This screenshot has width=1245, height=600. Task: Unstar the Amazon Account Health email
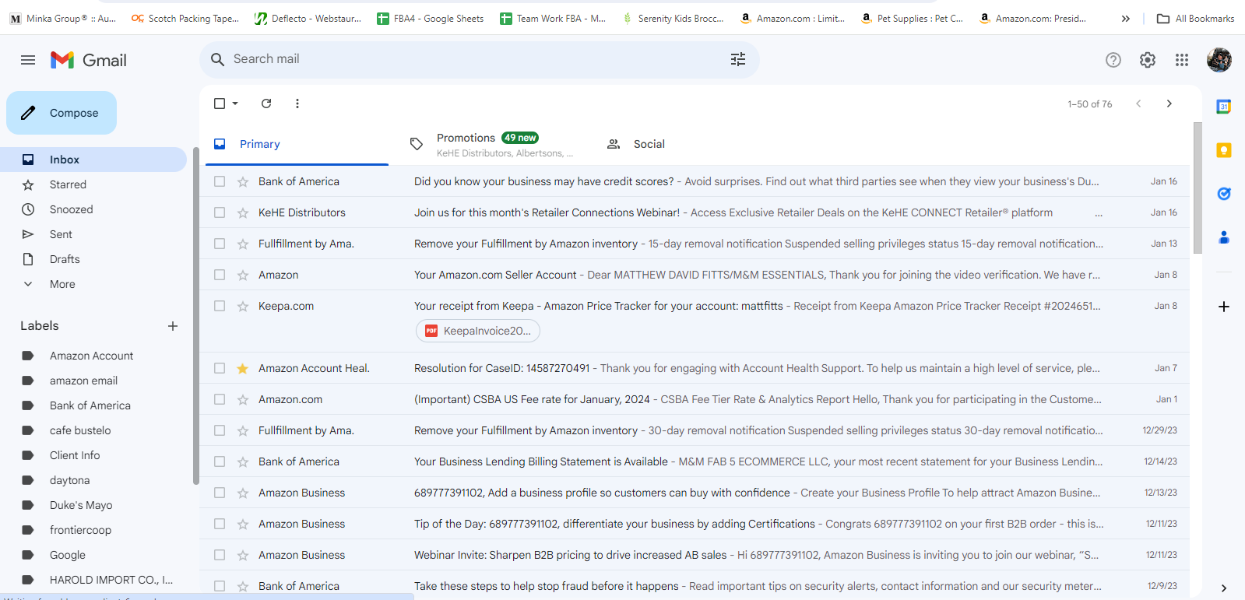[243, 368]
